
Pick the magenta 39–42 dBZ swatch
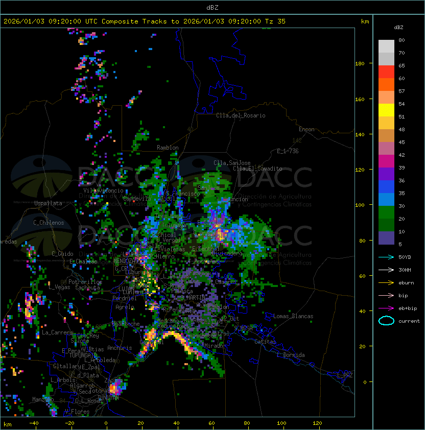point(386,161)
